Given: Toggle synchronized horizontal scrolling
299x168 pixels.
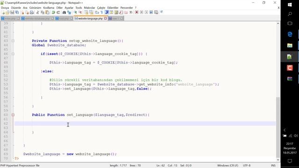Looking at the screenshot, I should coord(91,13).
